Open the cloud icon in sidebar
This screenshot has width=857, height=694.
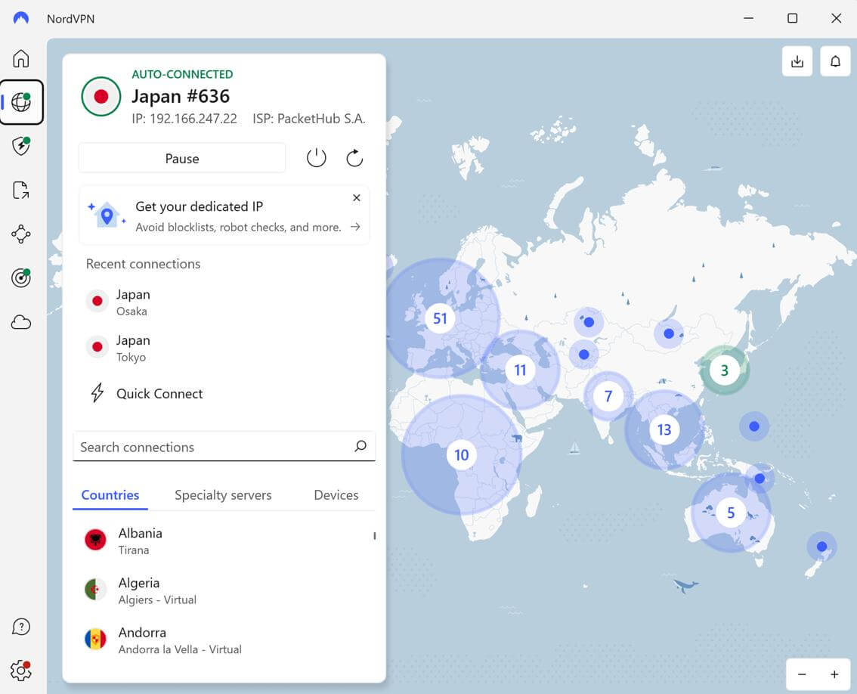(x=20, y=322)
